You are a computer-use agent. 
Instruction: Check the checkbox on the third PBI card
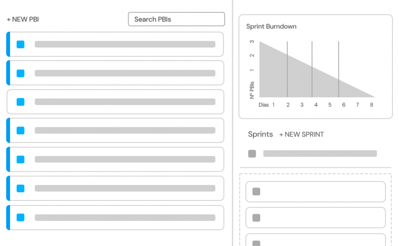tap(20, 102)
